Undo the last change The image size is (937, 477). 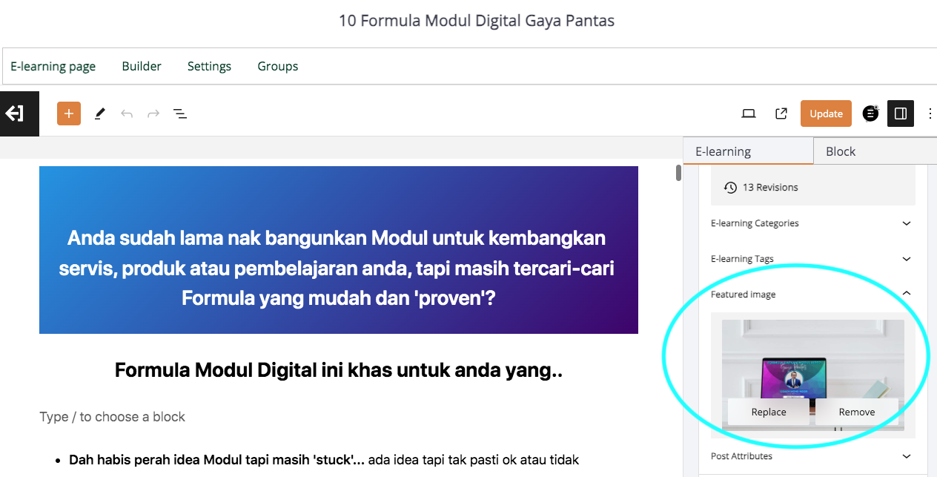click(x=126, y=114)
